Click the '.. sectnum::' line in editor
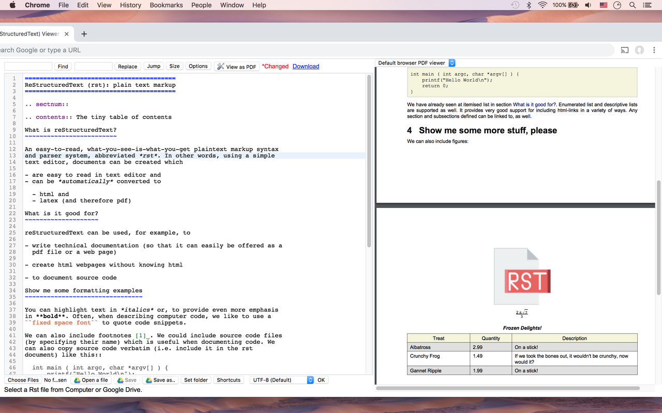This screenshot has width=662, height=413. (x=47, y=104)
